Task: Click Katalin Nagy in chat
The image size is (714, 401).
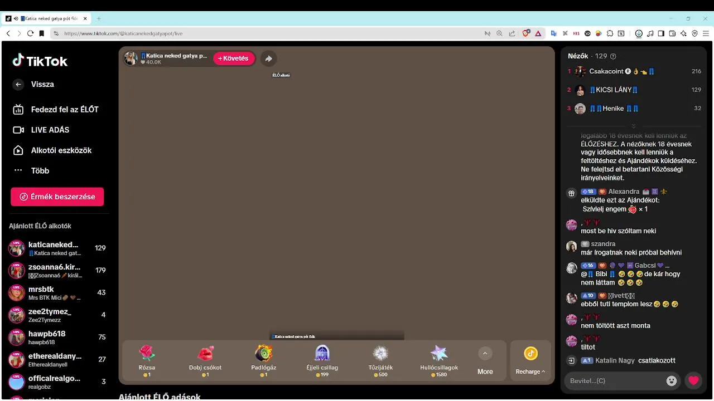Action: click(x=615, y=361)
